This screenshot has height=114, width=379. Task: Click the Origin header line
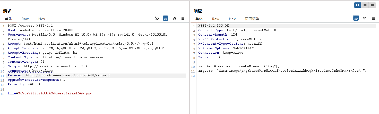pyautogui.click(x=49, y=66)
